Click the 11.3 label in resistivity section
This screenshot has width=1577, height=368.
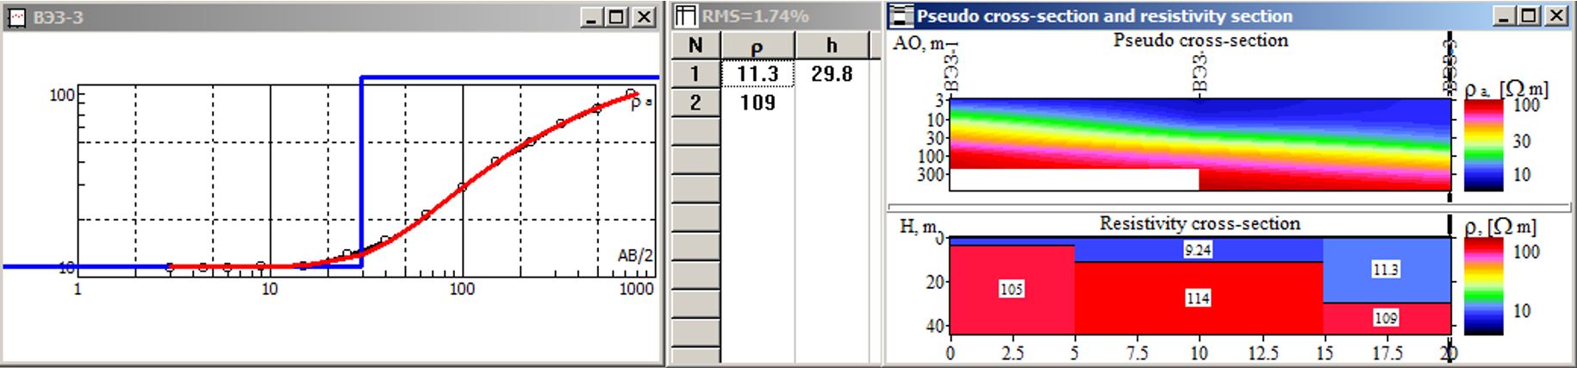click(x=1385, y=270)
